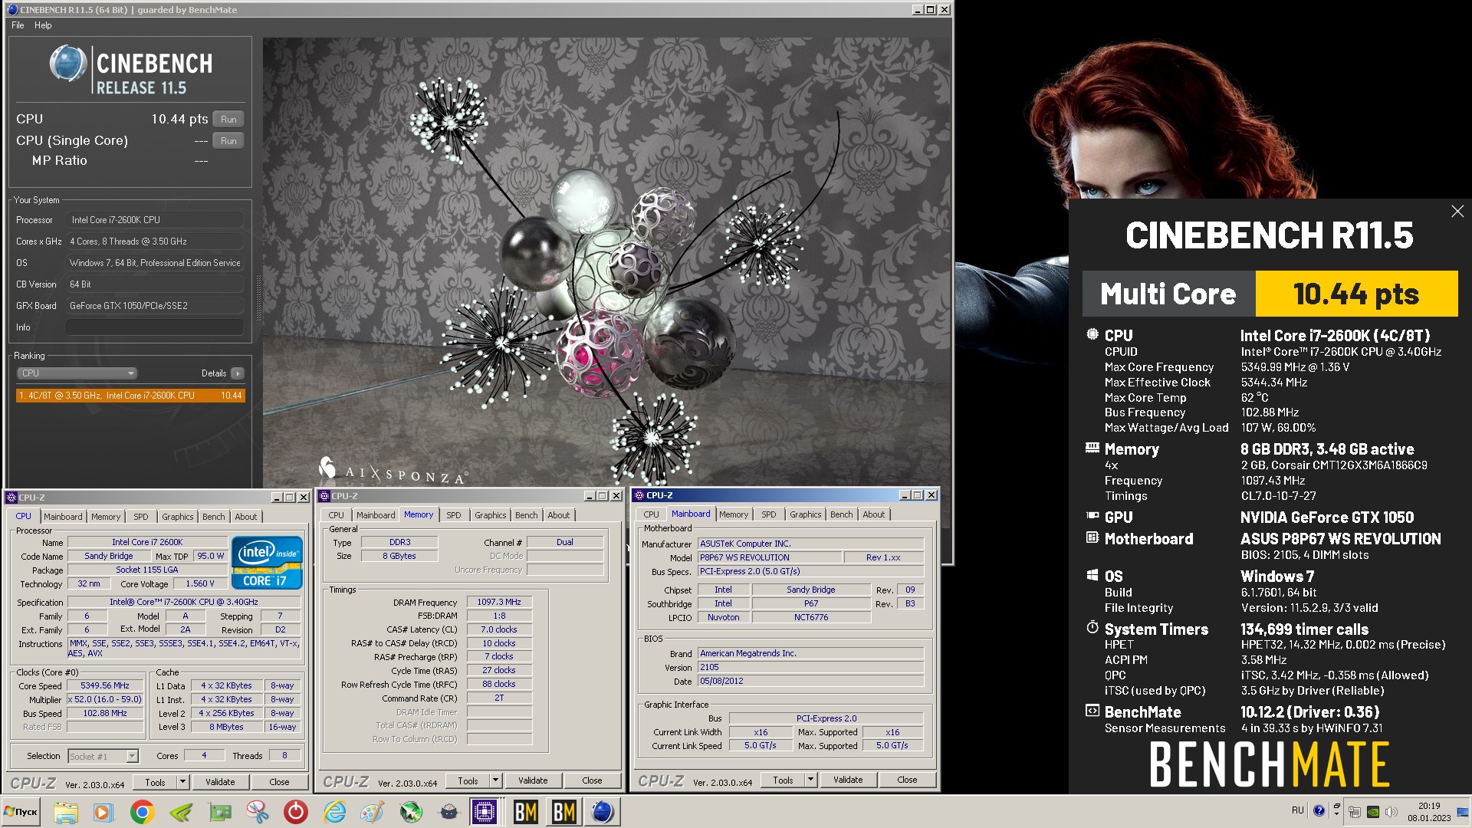Screen dimensions: 1472x828
Task: Switch to Mainboard tab in left CPU-Z window
Action: [63, 517]
